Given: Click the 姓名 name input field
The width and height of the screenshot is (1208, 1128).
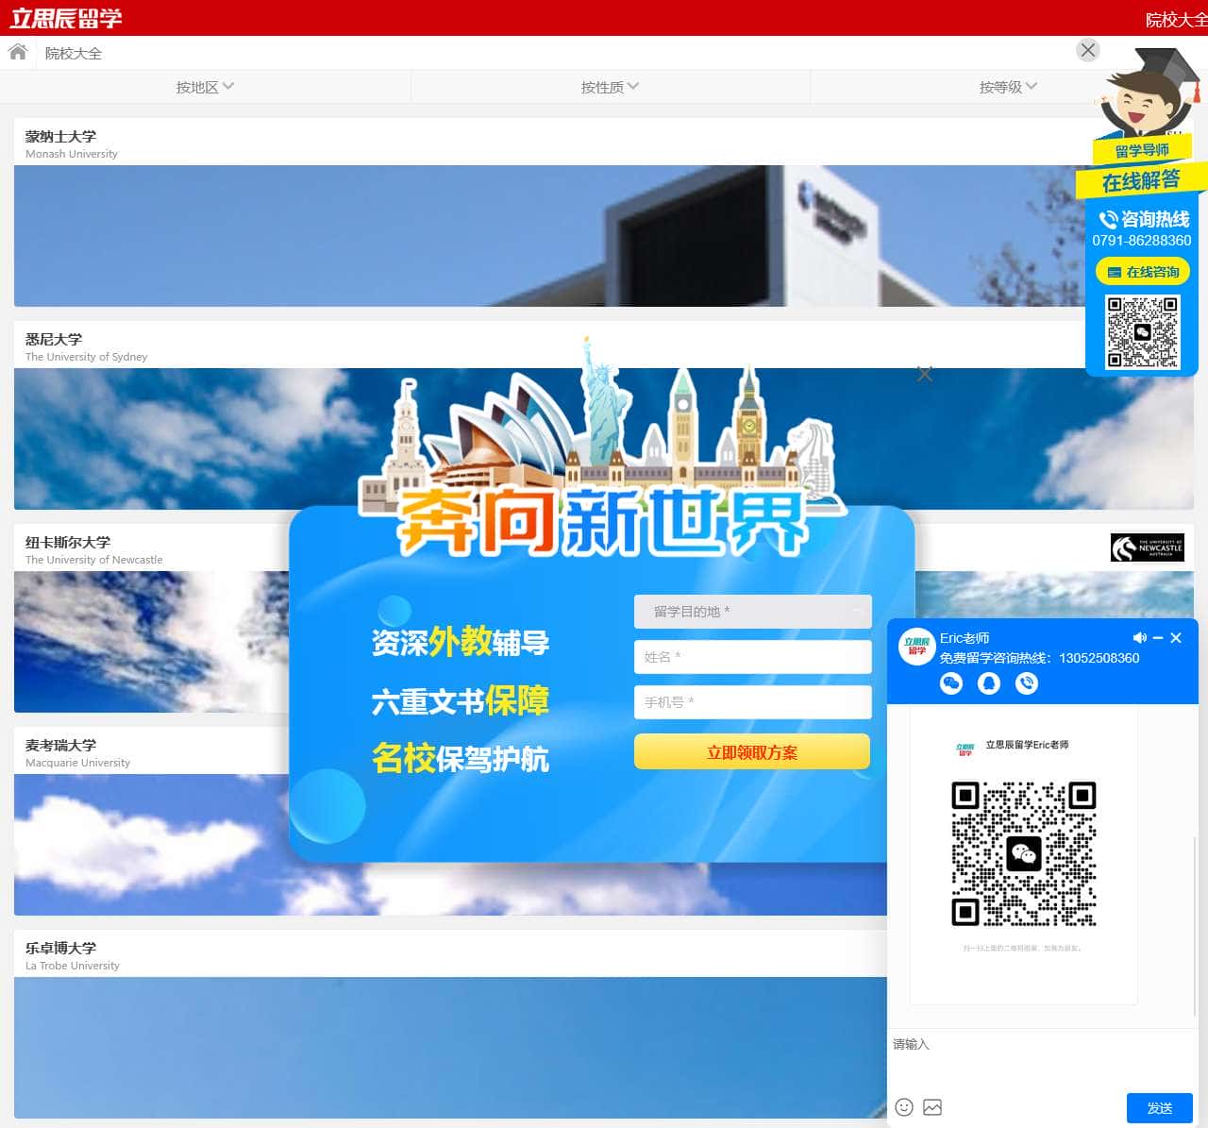Looking at the screenshot, I should point(752,657).
